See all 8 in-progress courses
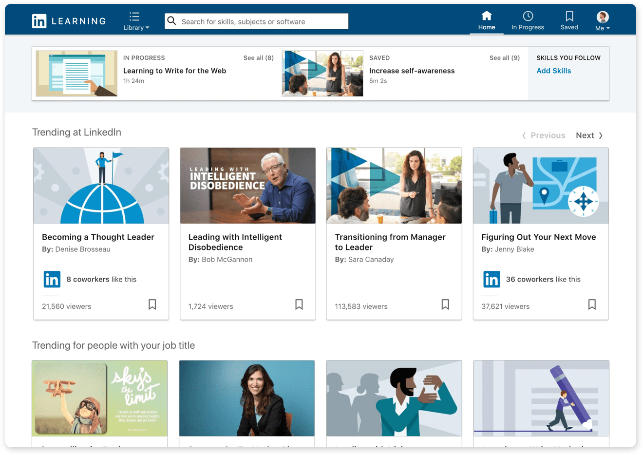Image resolution: width=643 pixels, height=455 pixels. [x=258, y=57]
